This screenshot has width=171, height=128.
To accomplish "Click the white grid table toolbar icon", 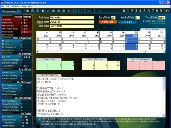I will 53,11.
